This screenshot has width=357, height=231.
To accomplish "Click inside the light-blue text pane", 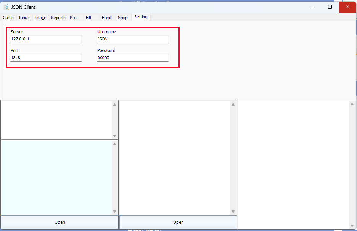I will pyautogui.click(x=57, y=177).
